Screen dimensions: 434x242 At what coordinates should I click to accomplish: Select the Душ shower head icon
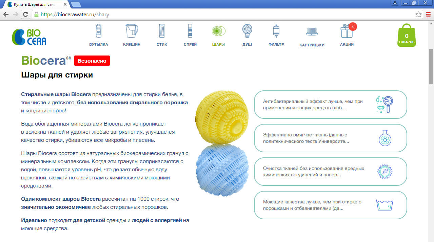[x=247, y=31]
